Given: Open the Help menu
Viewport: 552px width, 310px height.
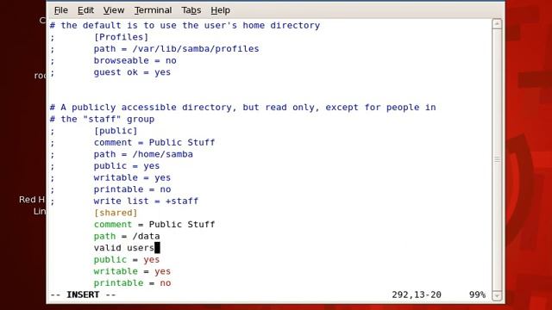Looking at the screenshot, I should tap(221, 10).
